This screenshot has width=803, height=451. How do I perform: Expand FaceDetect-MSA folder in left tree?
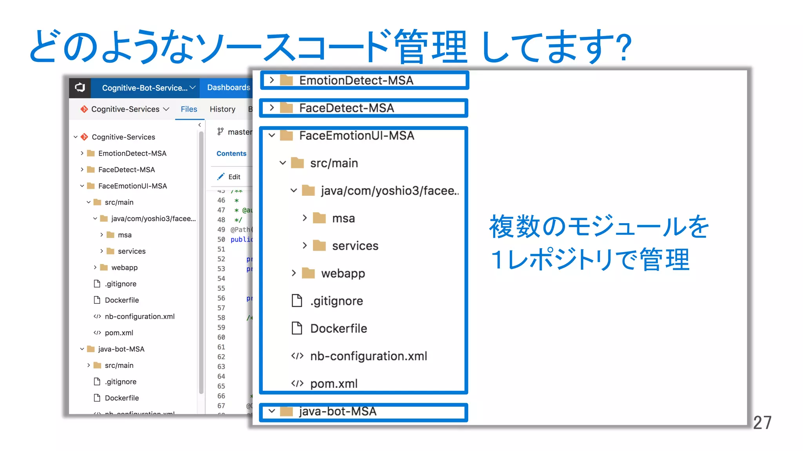pyautogui.click(x=82, y=170)
